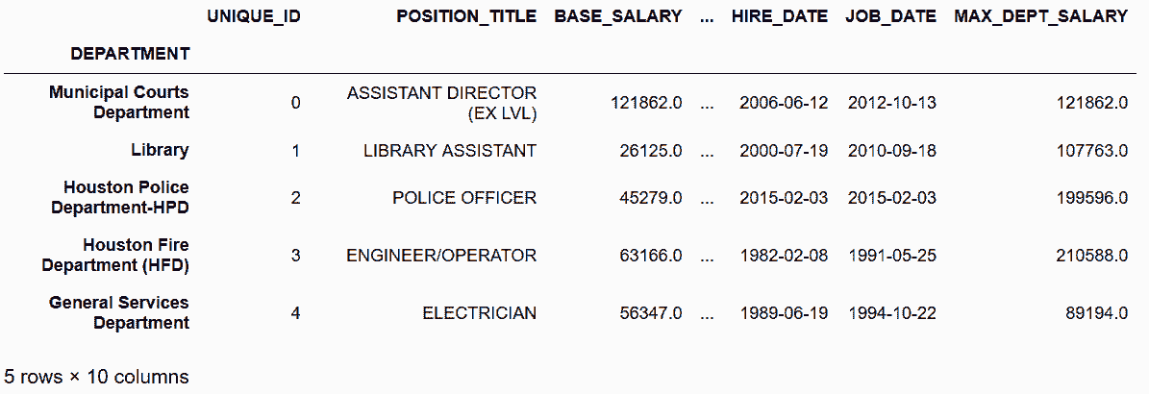The image size is (1149, 394).
Task: Click the '5 rows × 10 columns' summary text
Action: pyautogui.click(x=96, y=377)
